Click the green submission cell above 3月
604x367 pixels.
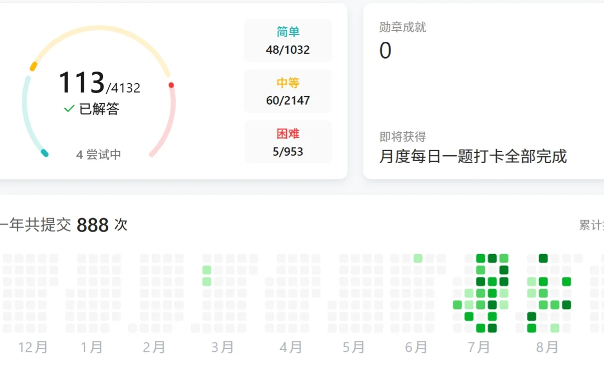tap(206, 269)
